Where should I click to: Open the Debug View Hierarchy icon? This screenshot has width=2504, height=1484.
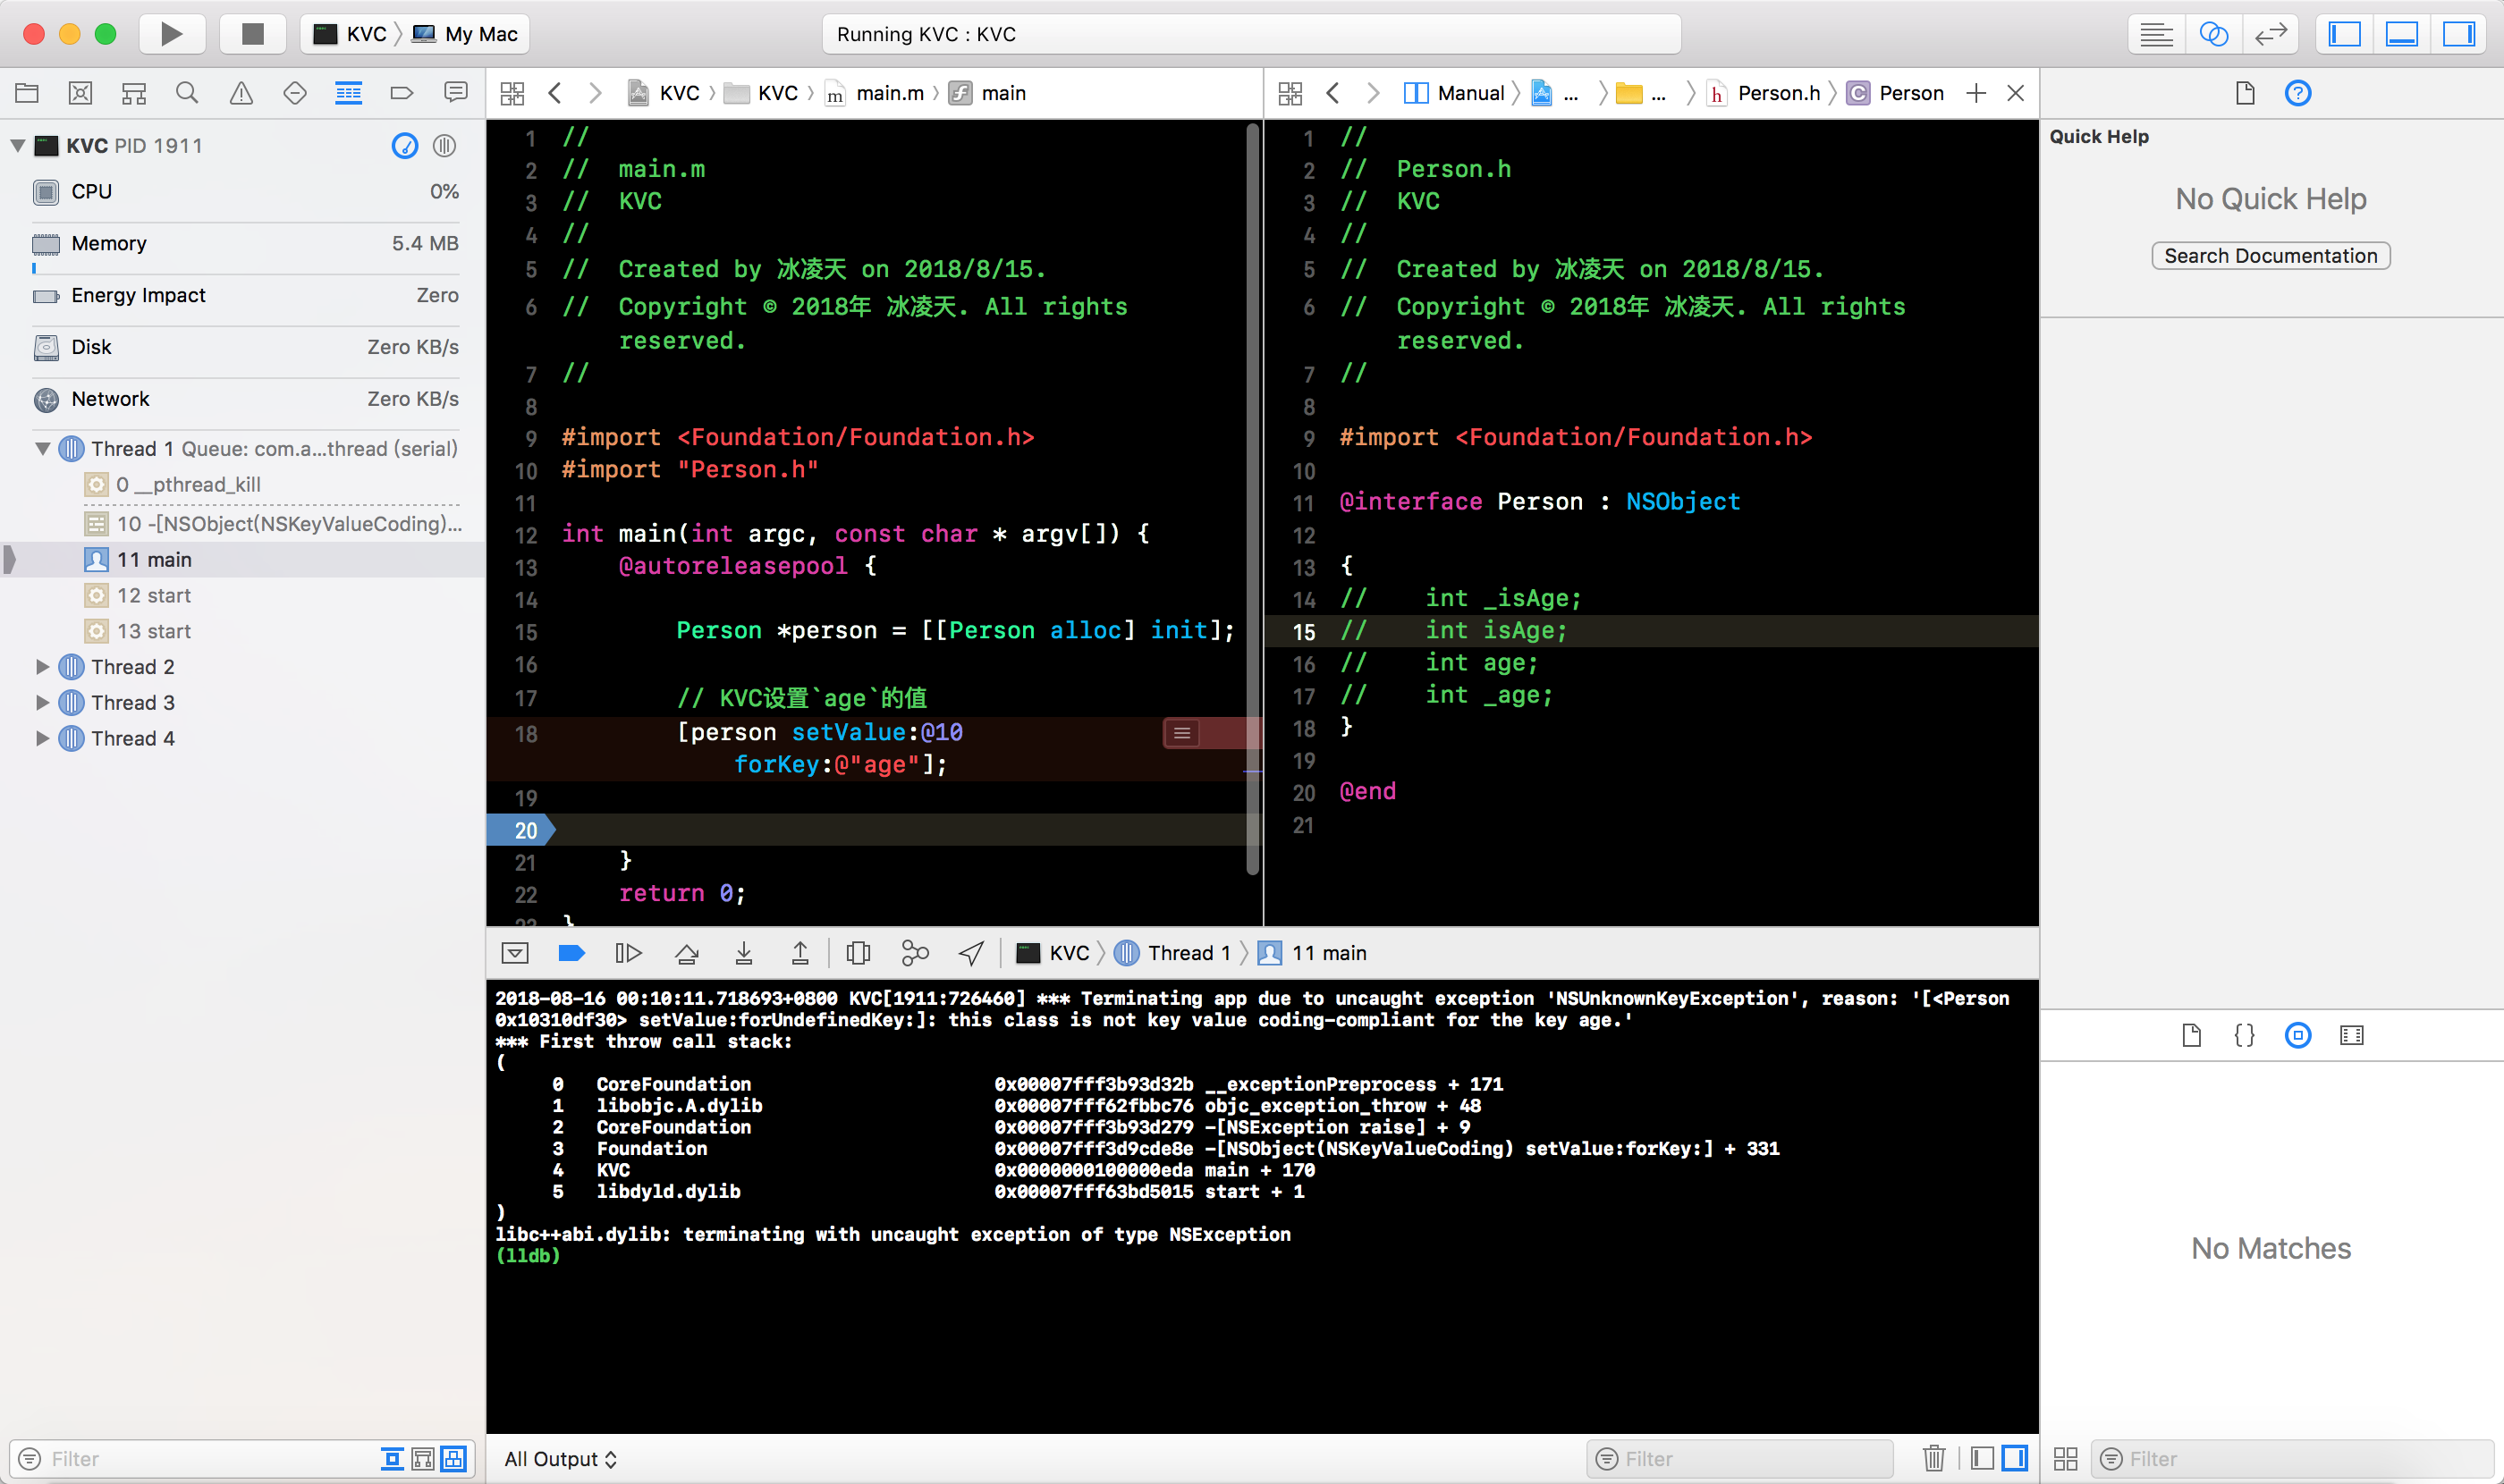pyautogui.click(x=858, y=953)
